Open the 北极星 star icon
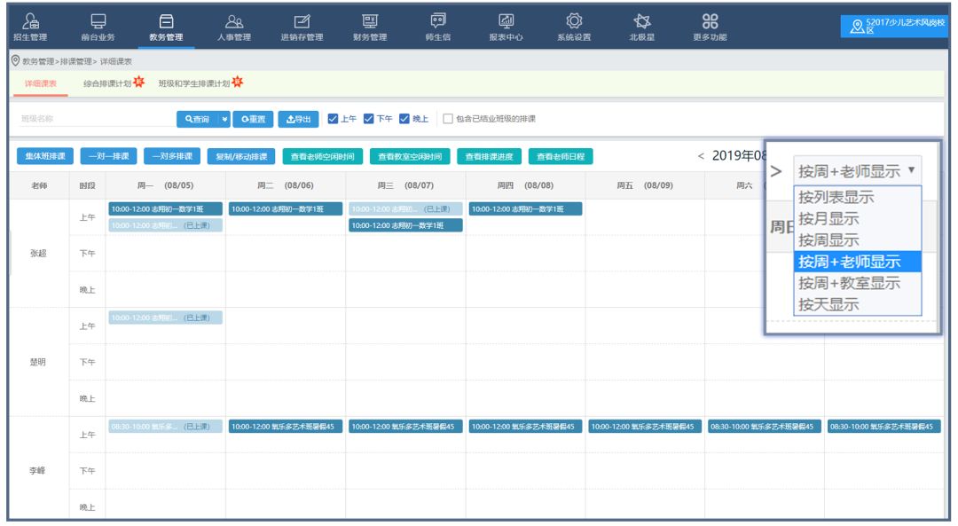The image size is (958, 526). click(641, 21)
